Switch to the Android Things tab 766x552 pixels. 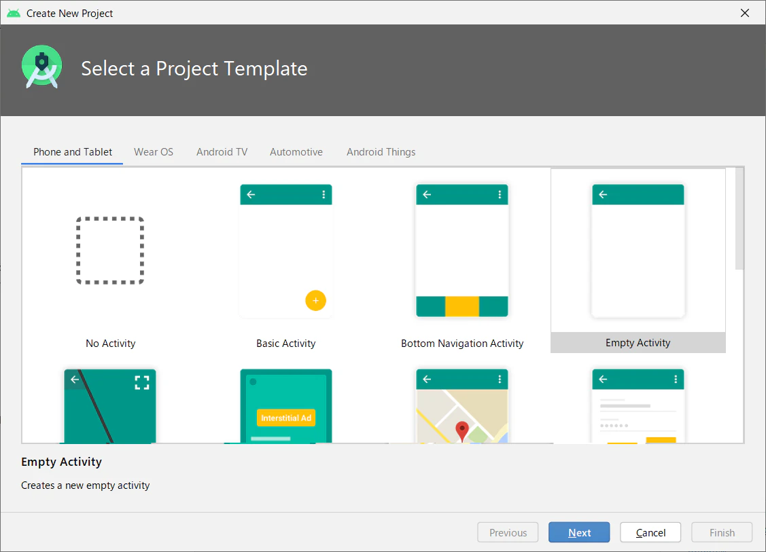click(381, 152)
